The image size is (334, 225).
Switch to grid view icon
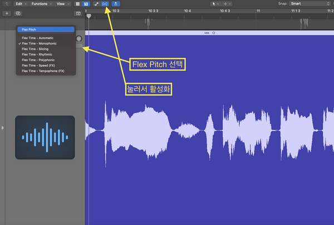(x=77, y=3)
